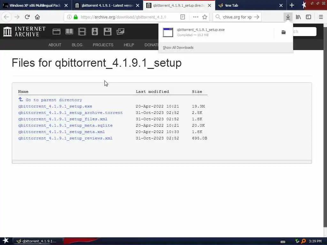Click the Size column header
Image resolution: width=327 pixels, height=245 pixels.
point(197,92)
